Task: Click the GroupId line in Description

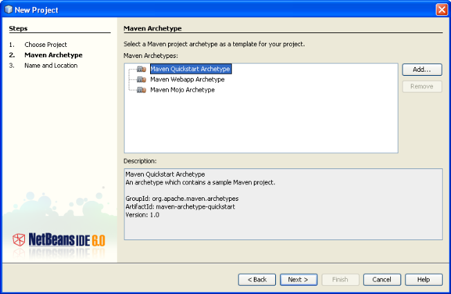Action: click(x=182, y=199)
